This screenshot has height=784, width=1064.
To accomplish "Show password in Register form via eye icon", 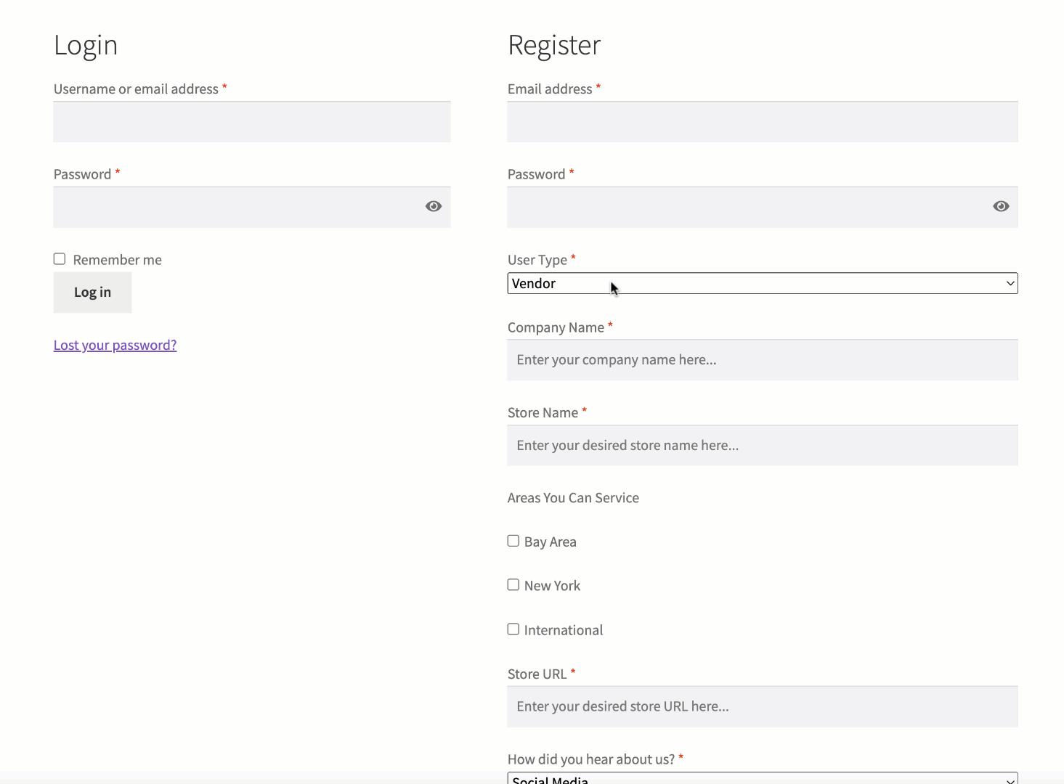I will (x=1001, y=206).
